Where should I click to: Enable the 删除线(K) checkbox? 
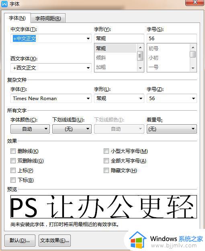(x=13, y=151)
